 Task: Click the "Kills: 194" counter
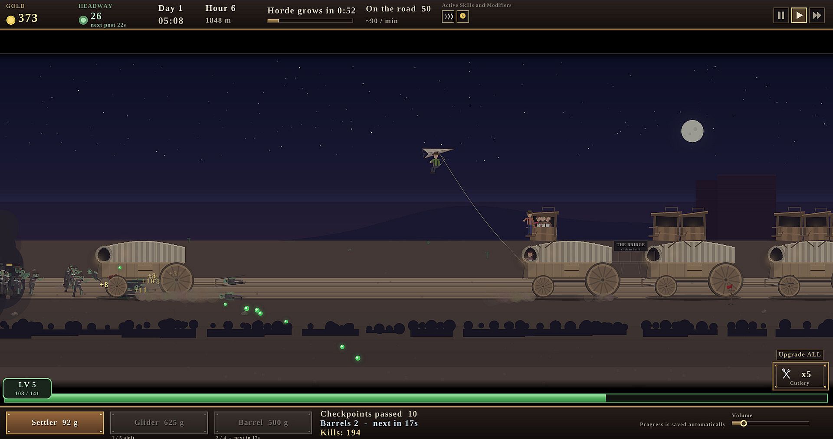341,432
